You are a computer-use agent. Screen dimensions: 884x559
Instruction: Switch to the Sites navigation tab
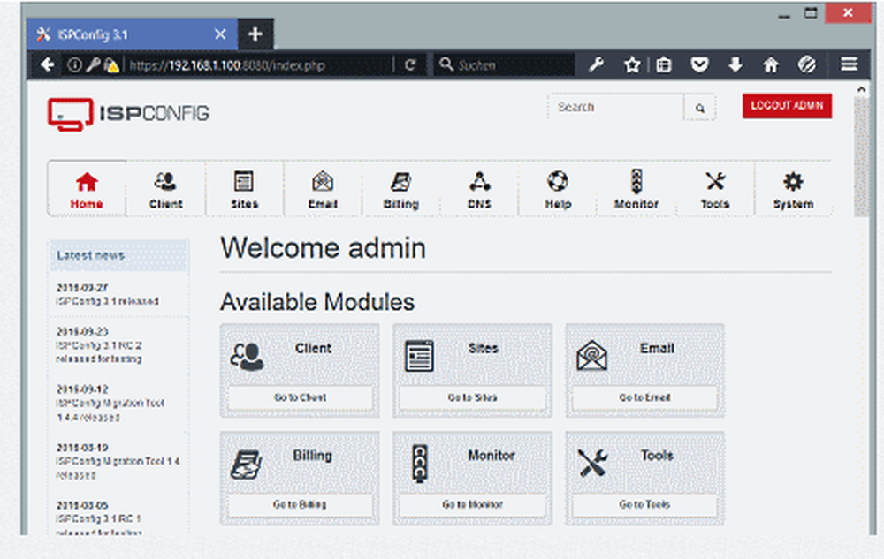point(244,190)
